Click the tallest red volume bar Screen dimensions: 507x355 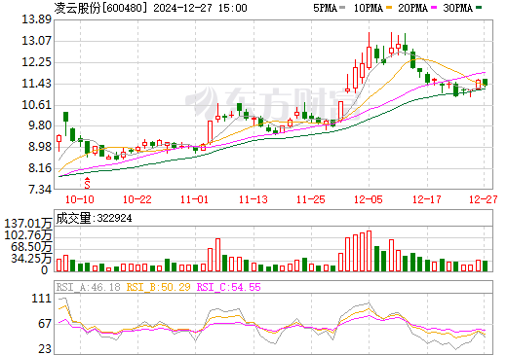click(369, 251)
